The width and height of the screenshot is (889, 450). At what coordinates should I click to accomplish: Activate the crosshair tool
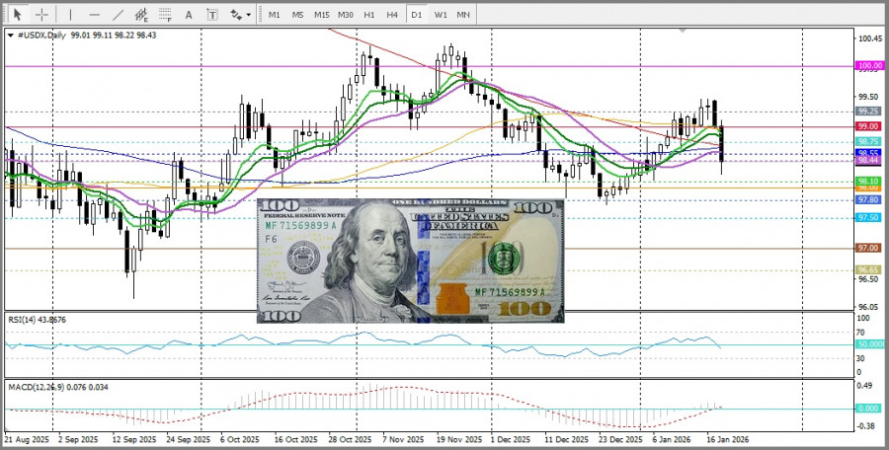click(41, 15)
